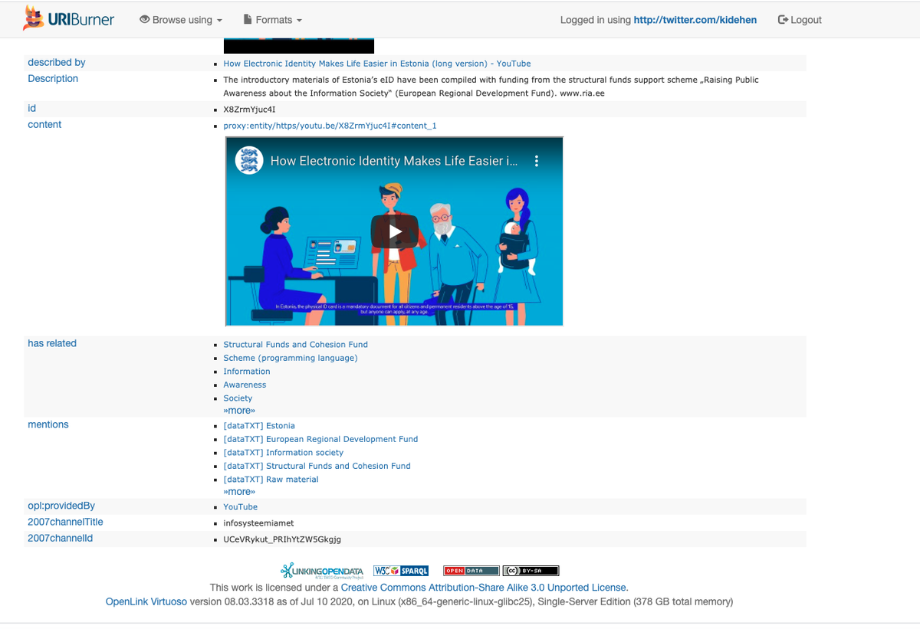Open Creative Commons Attribution-Share Alike 3.0 license link
This screenshot has height=629, width=920.
tap(483, 588)
